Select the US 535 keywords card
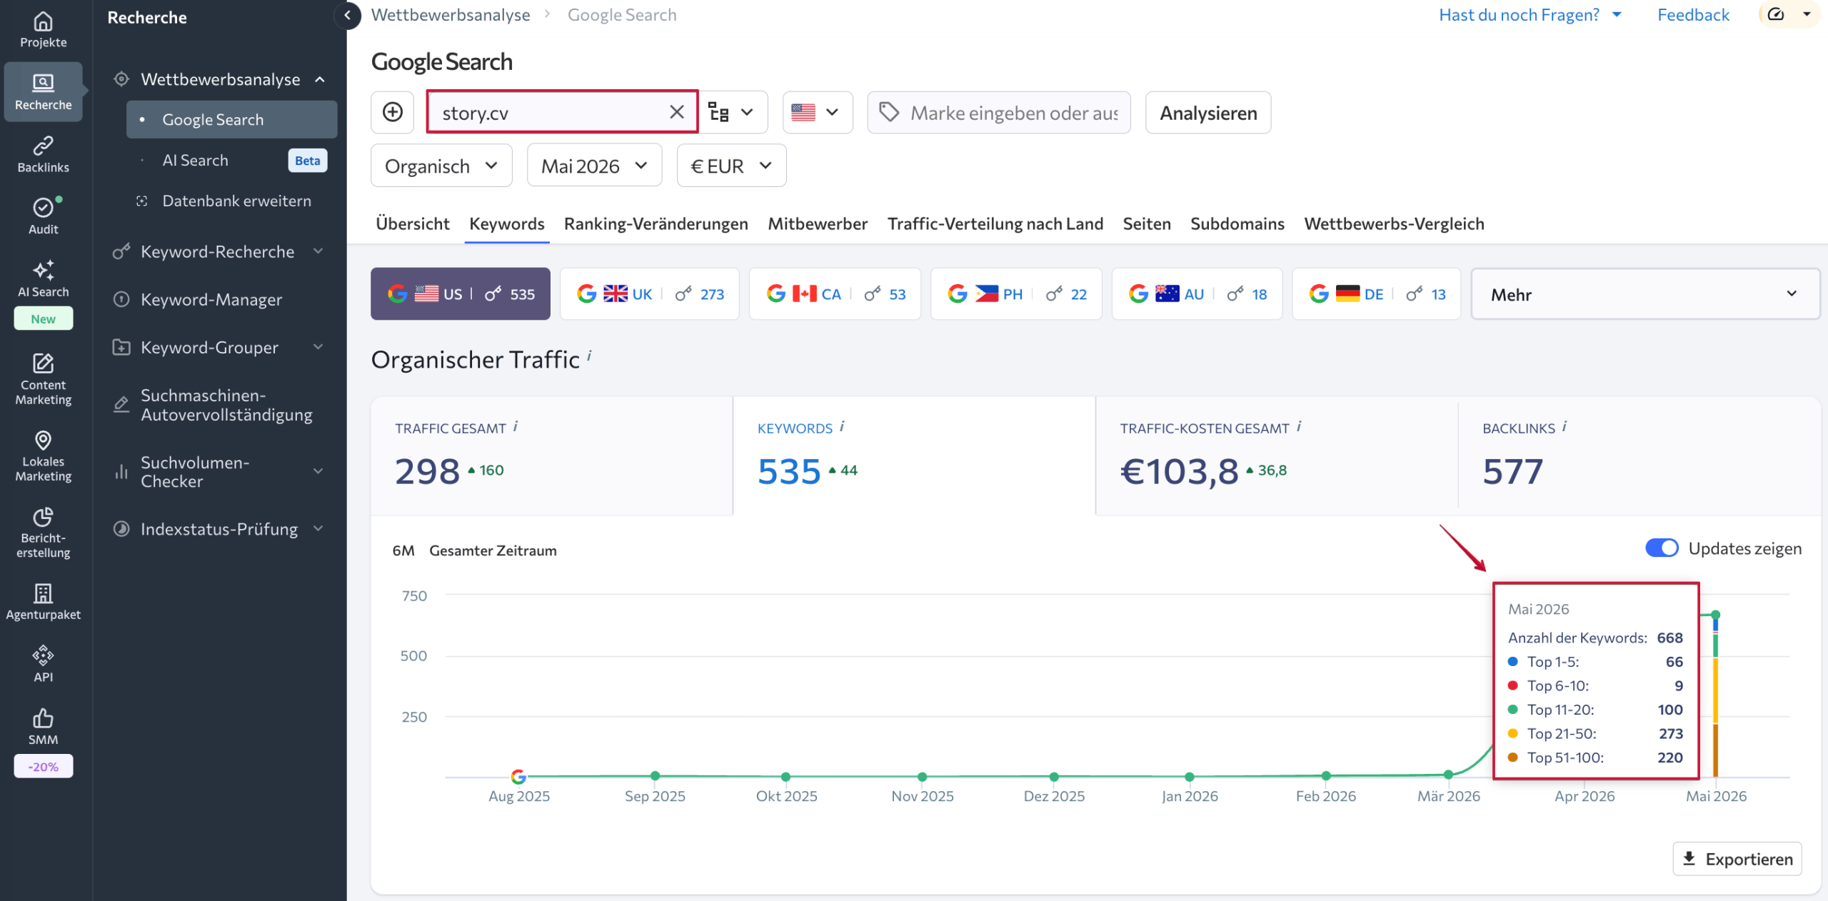1828x901 pixels. [461, 293]
